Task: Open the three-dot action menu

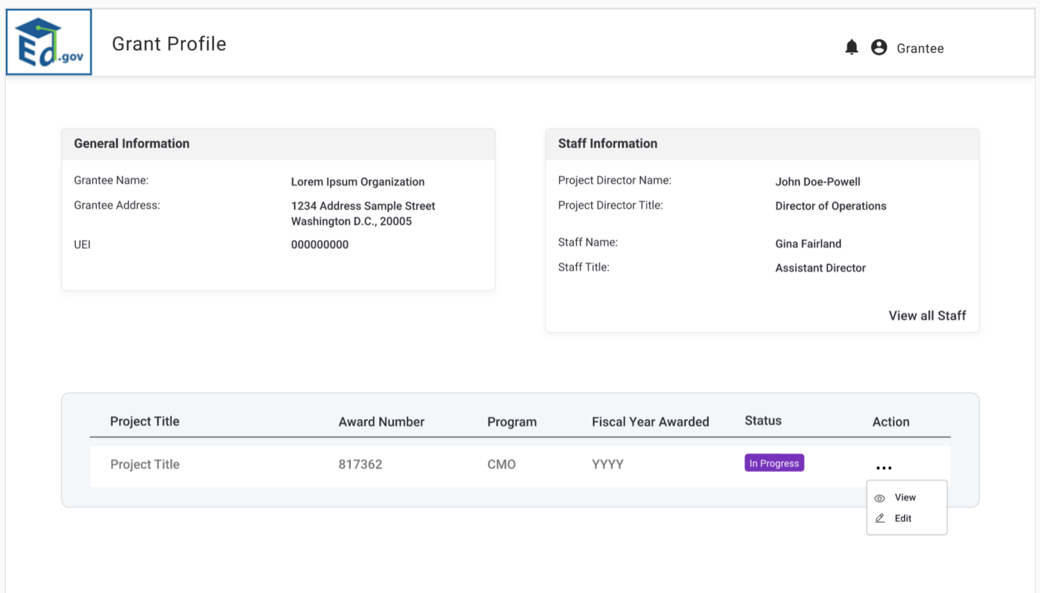Action: click(x=884, y=468)
